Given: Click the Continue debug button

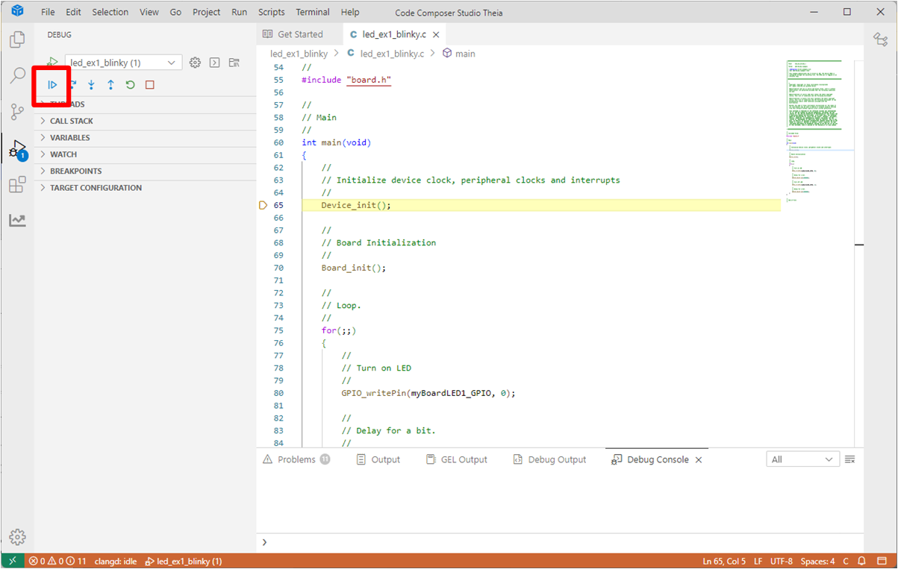Looking at the screenshot, I should coord(53,85).
